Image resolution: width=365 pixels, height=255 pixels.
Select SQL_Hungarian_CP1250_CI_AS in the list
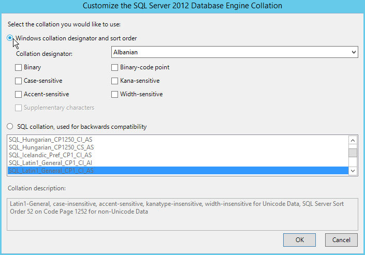click(x=51, y=140)
